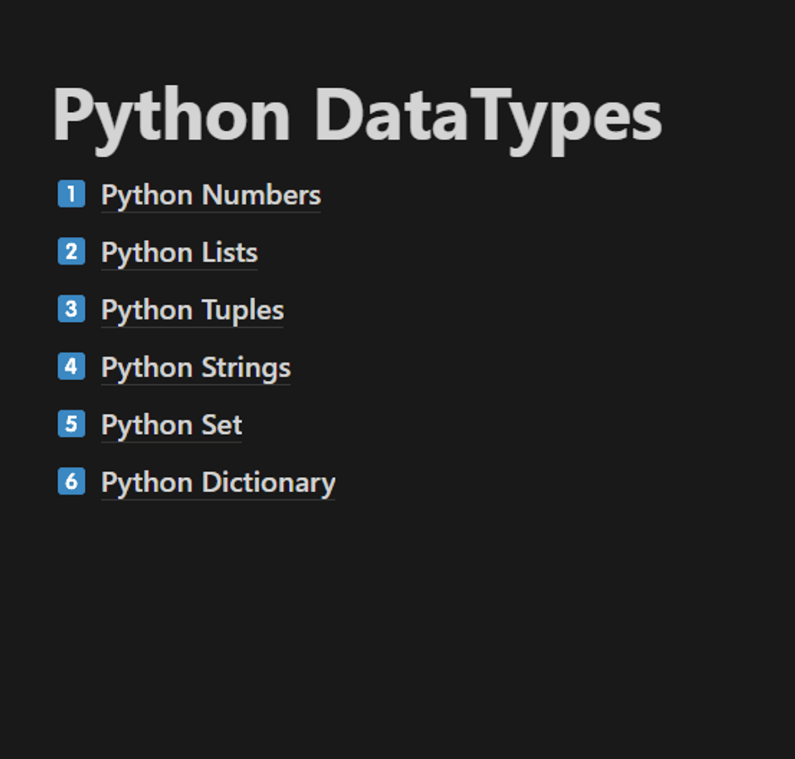The width and height of the screenshot is (795, 759).
Task: Click the word Tuples in the third link
Action: [242, 311]
